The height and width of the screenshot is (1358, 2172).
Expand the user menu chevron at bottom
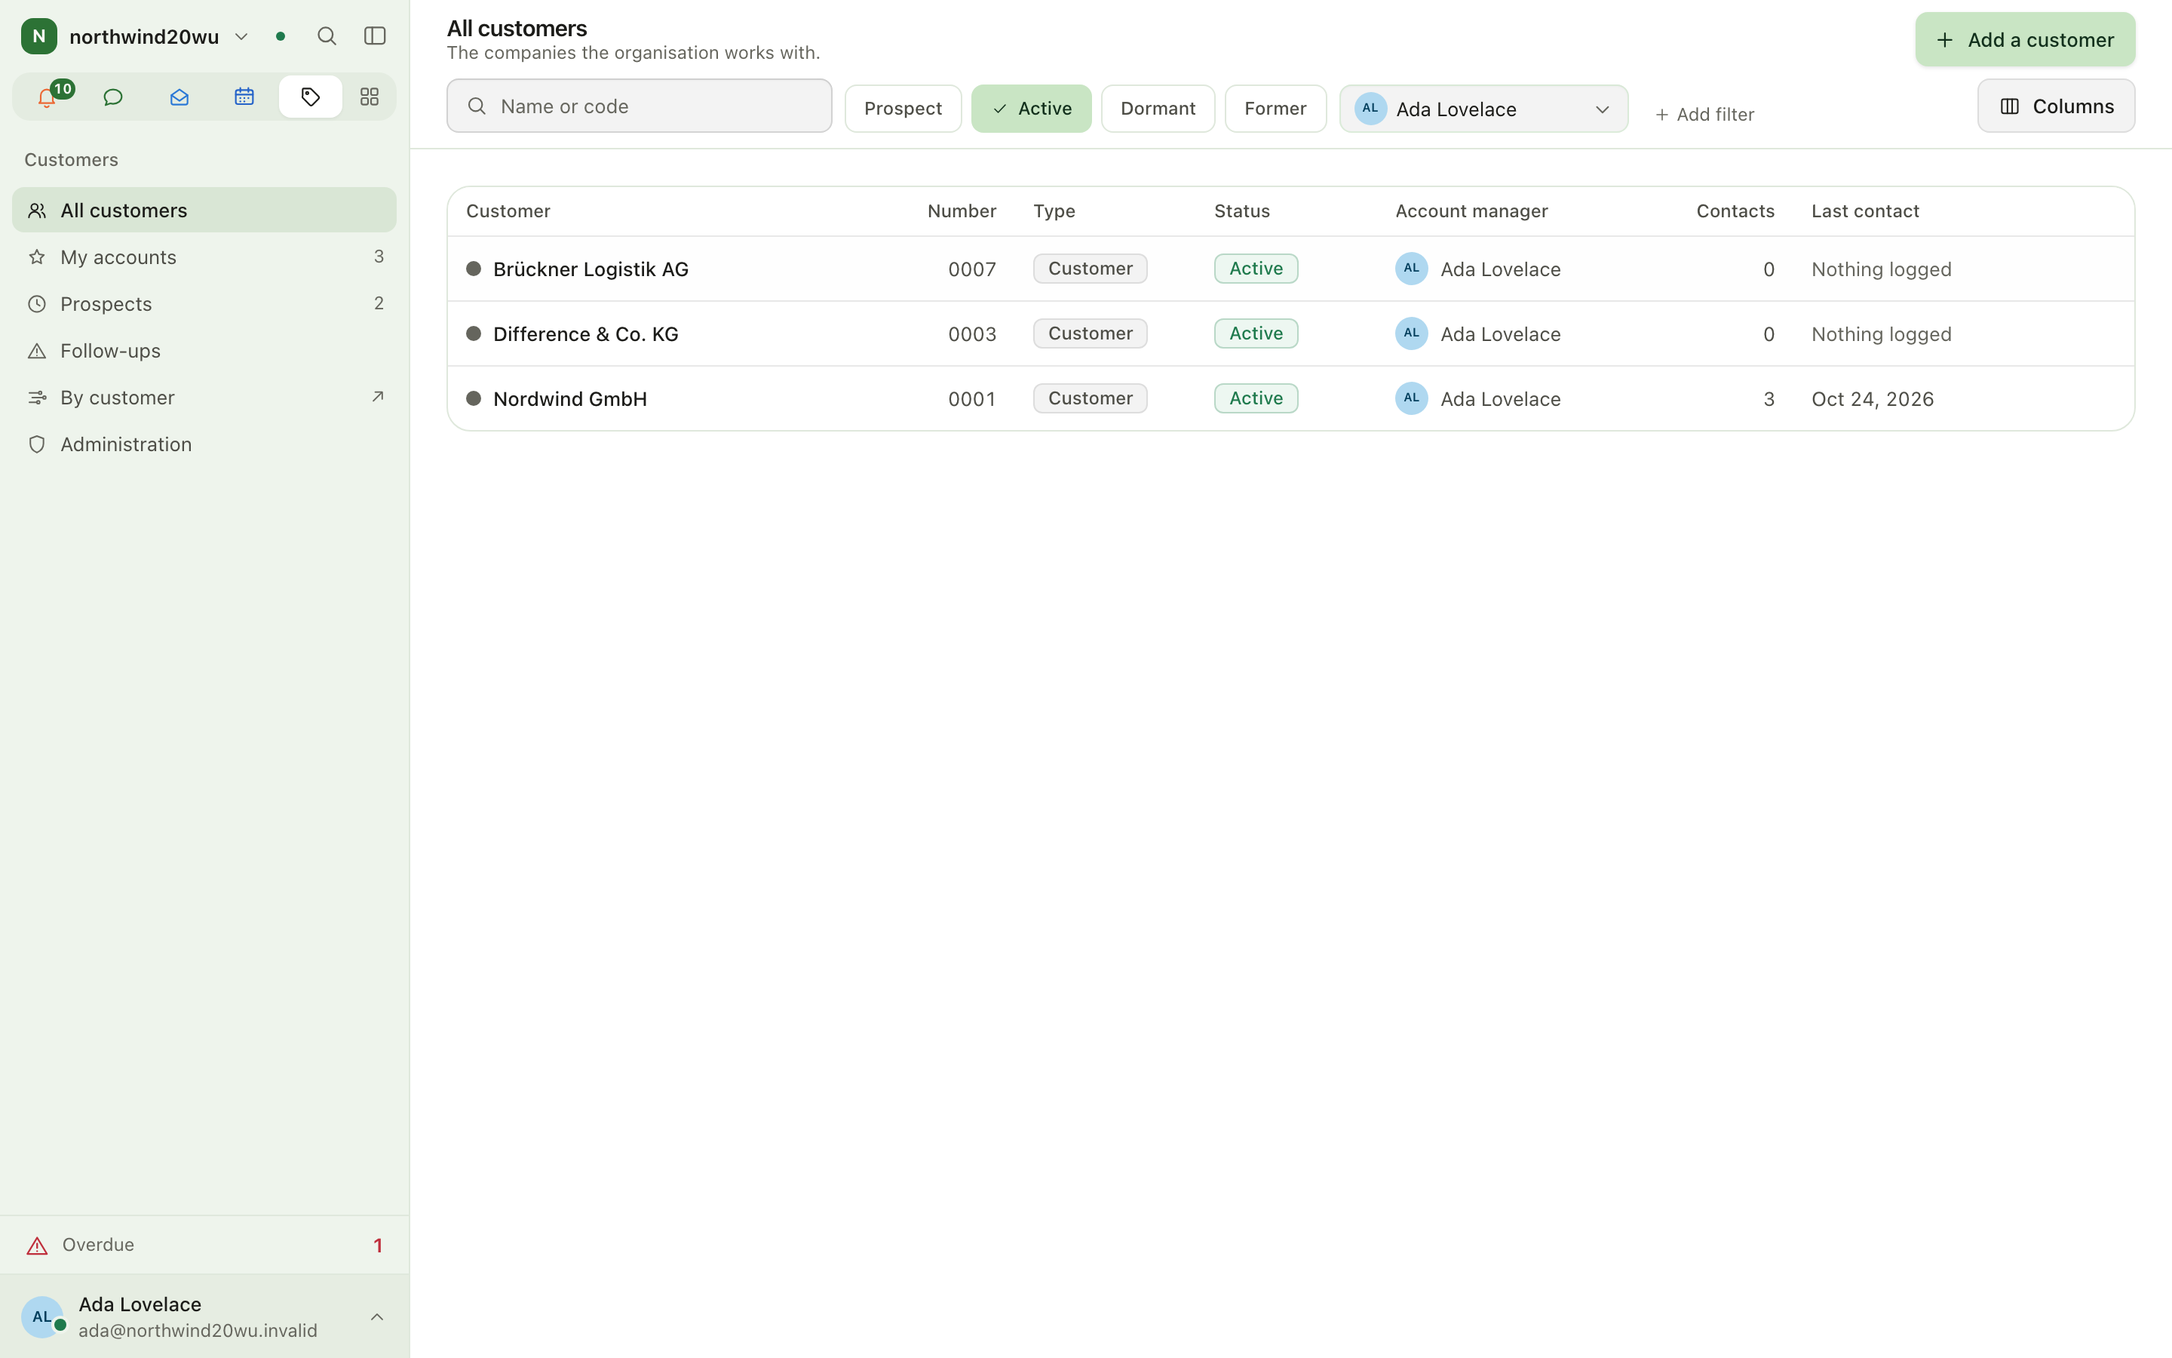377,1317
